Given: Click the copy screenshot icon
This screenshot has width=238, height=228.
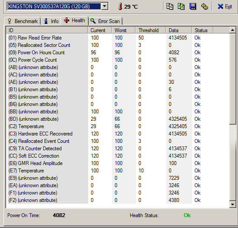Looking at the screenshot, I should (x=181, y=7).
